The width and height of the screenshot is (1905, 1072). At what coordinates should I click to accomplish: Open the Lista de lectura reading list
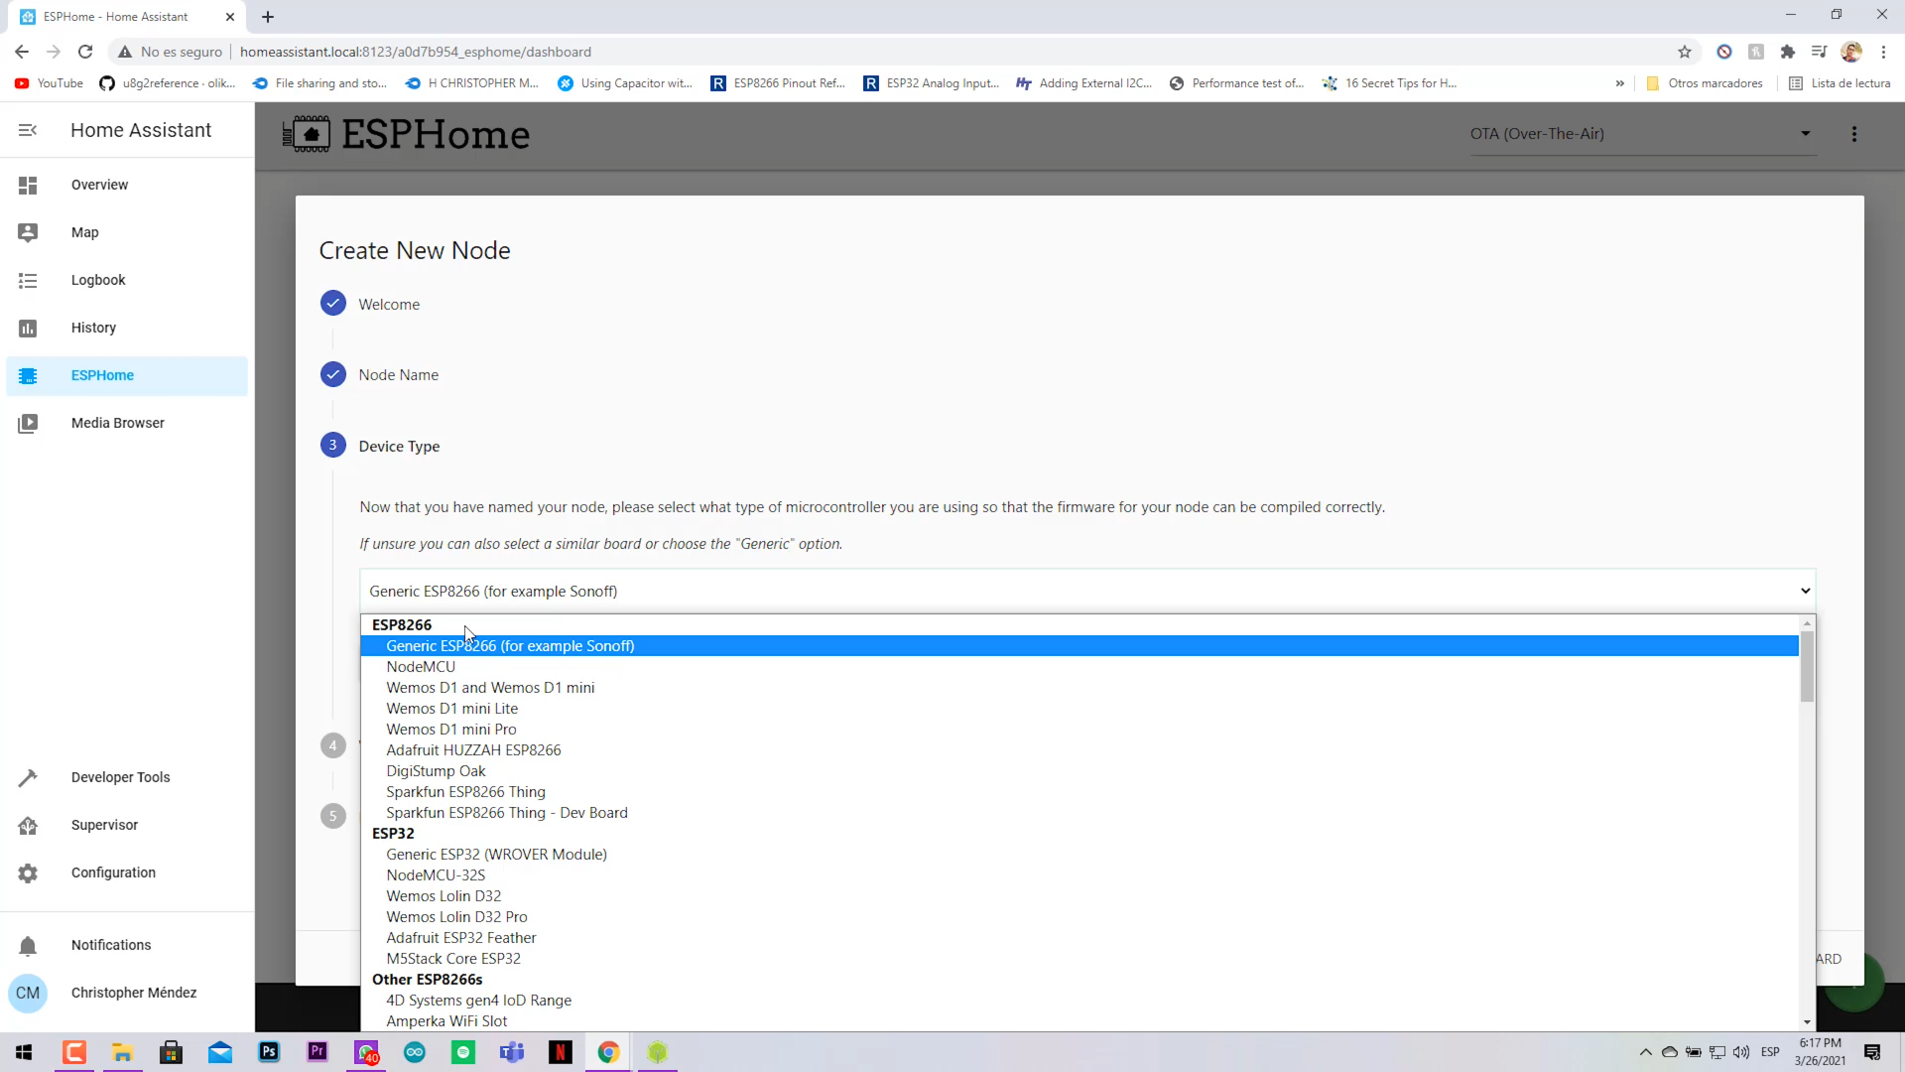(x=1840, y=83)
